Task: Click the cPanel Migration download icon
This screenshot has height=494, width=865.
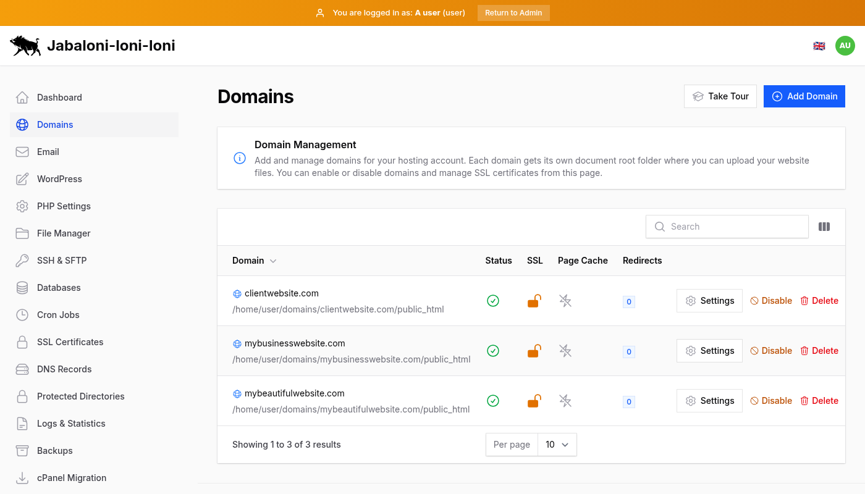Action: 22,477
